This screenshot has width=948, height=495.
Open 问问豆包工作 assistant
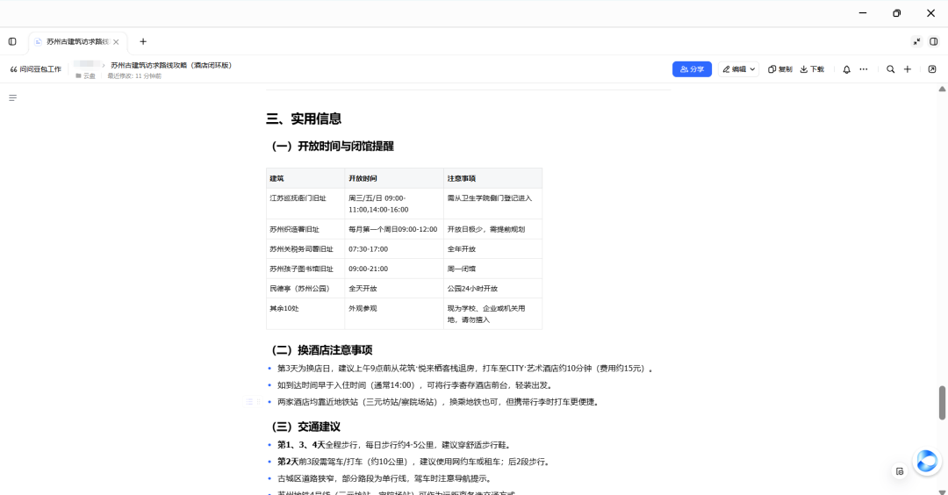tap(36, 69)
